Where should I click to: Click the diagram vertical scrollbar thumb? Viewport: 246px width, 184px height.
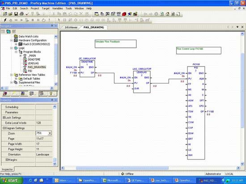point(242,91)
